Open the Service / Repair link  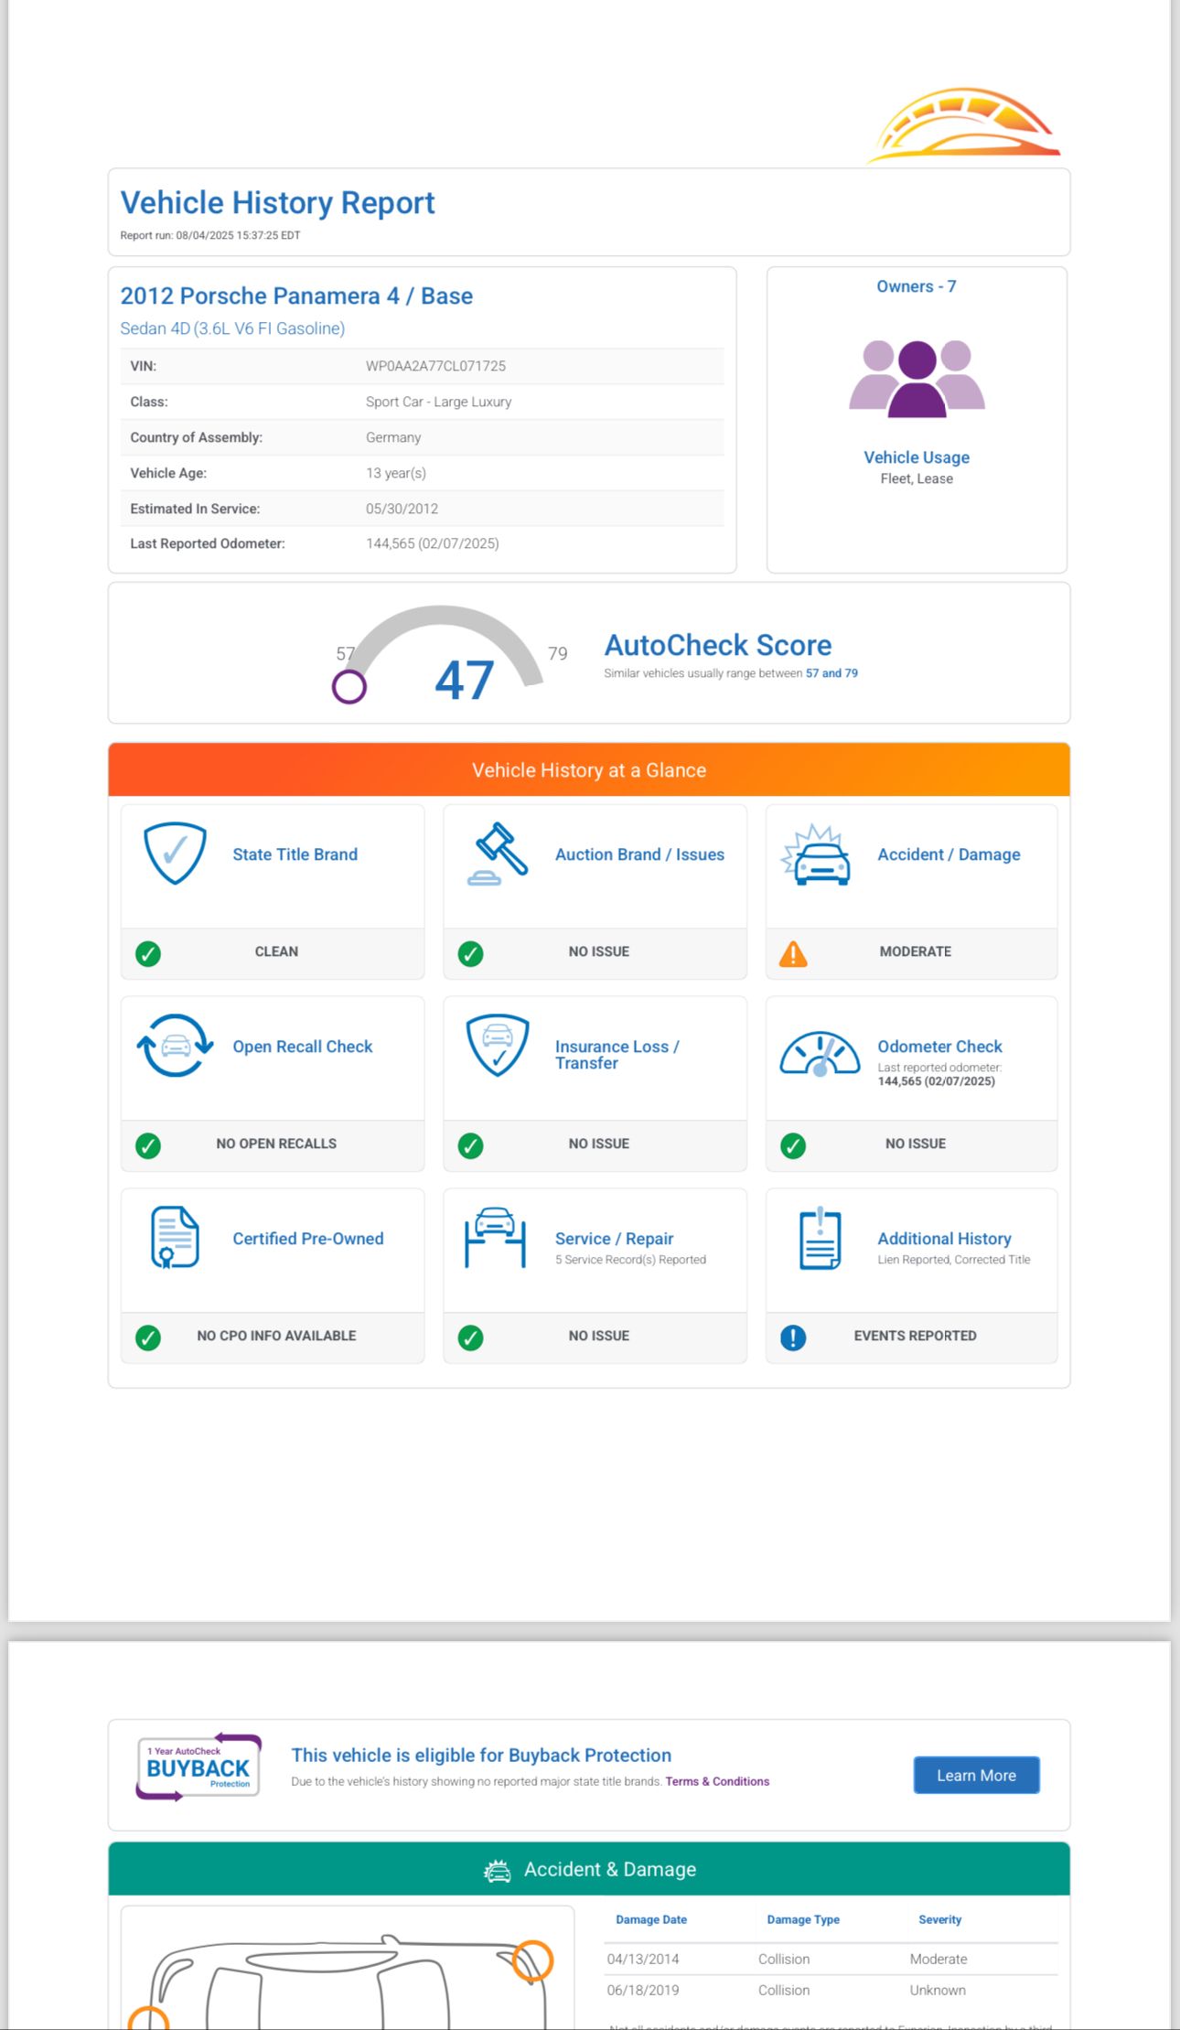[x=614, y=1239]
